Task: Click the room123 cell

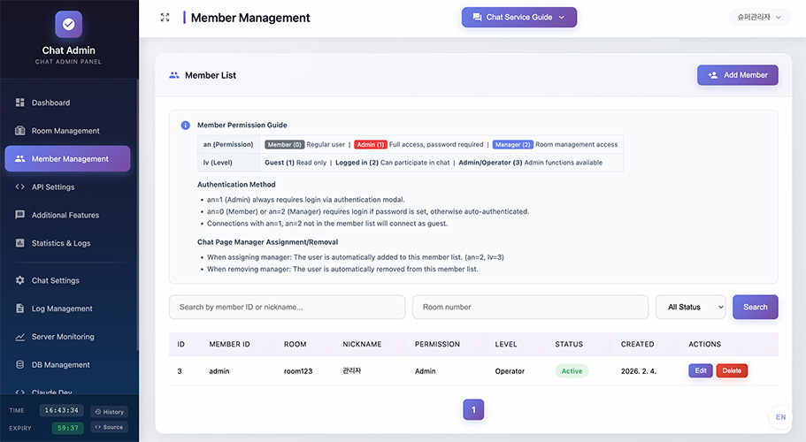Action: point(298,371)
